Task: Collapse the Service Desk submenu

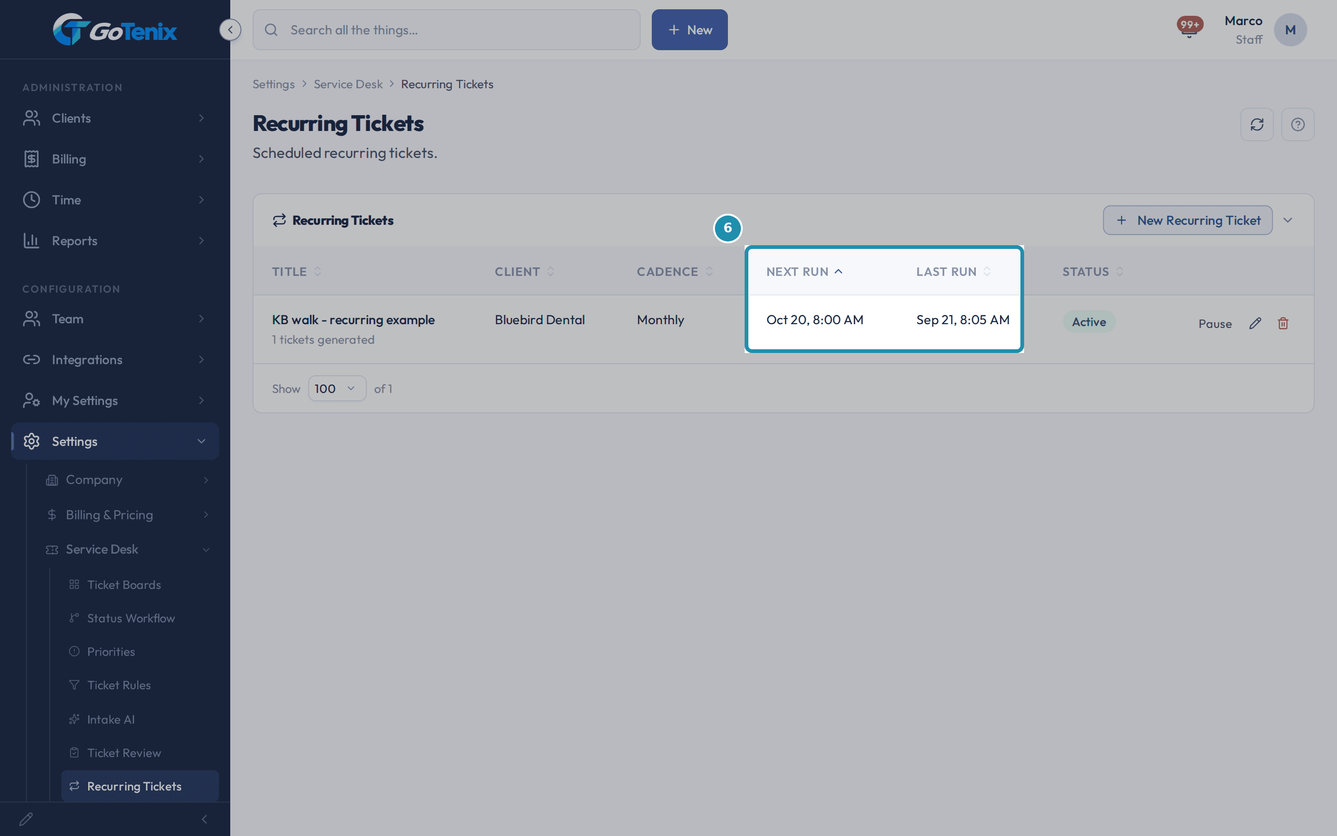Action: coord(128,549)
